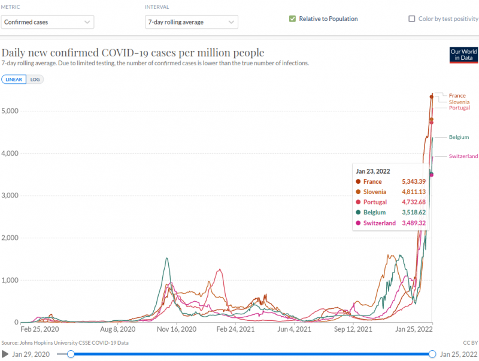Enable Color by test positivity
The height and width of the screenshot is (361, 479).
point(411,19)
